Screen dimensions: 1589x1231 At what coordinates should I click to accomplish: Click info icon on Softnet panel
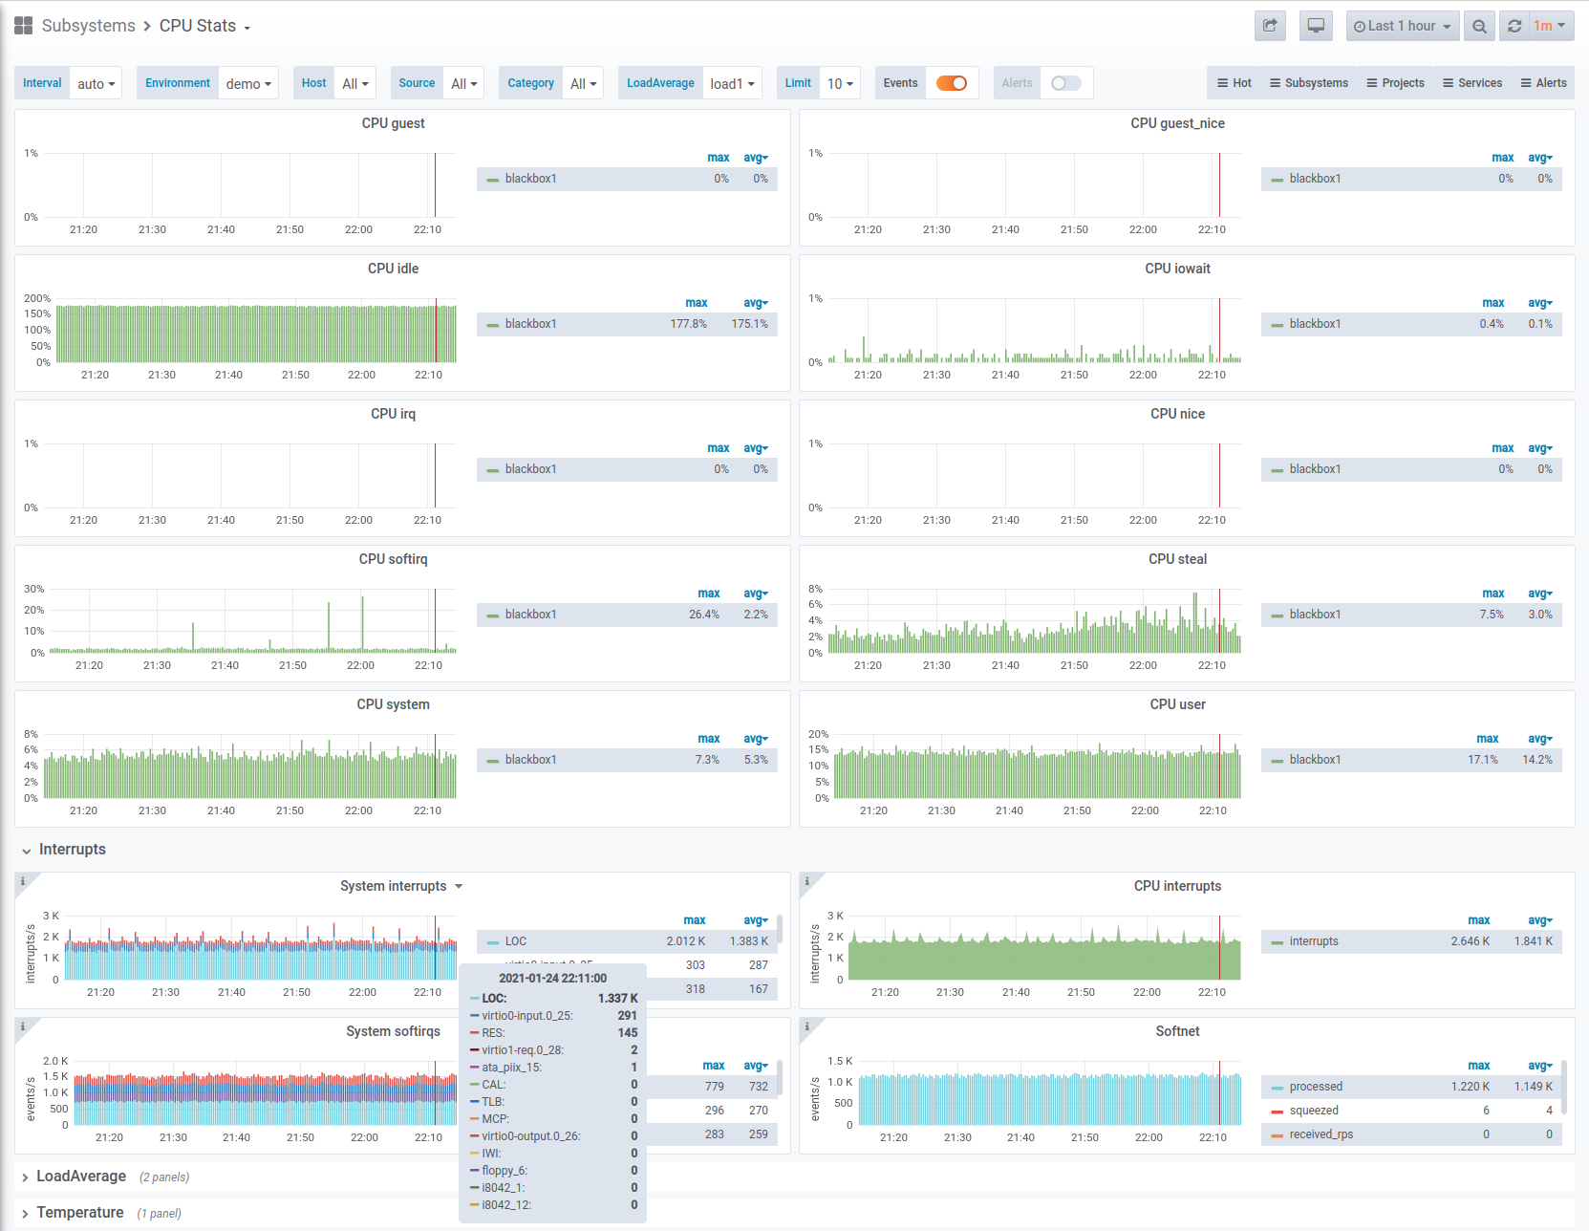pos(807,1026)
